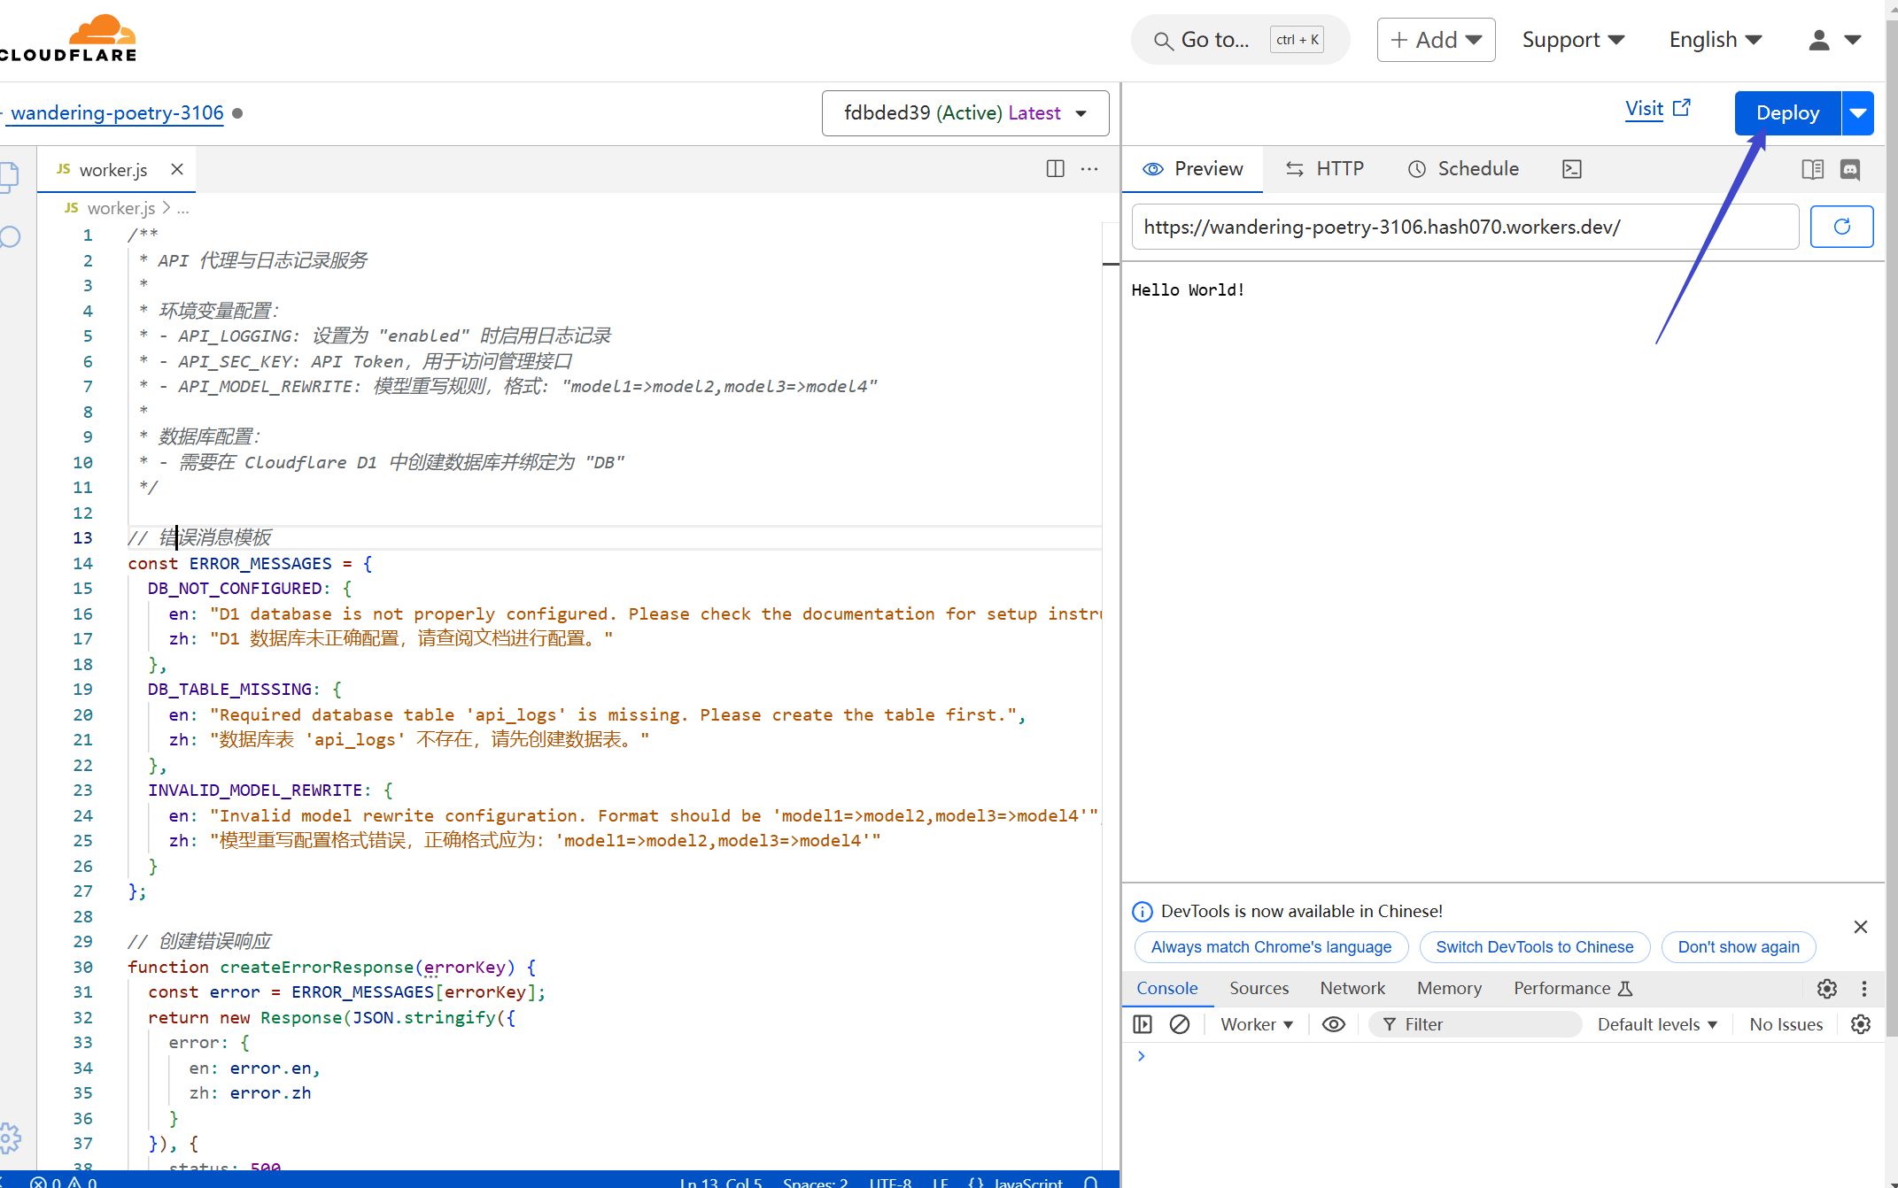
Task: Open DevTools settings gear
Action: [1826, 989]
